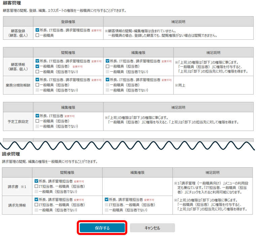Enable 一般職員（担当者） under 顧客情報 編集権限
The height and width of the screenshot is (236, 262).
pos(107,66)
